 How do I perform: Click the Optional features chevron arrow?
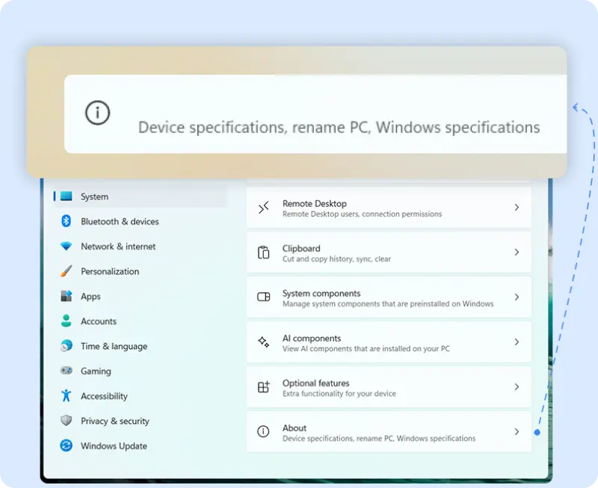517,387
